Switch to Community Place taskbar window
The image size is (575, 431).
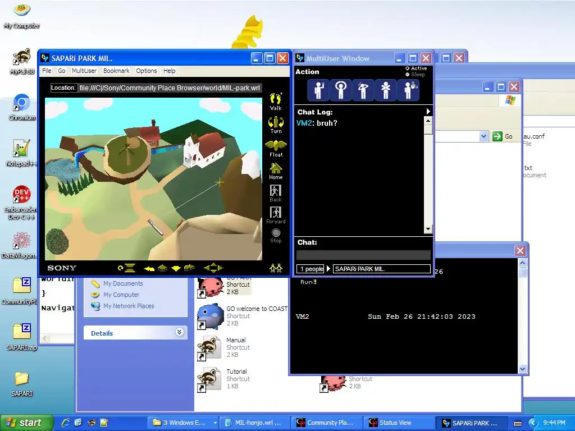[x=326, y=423]
